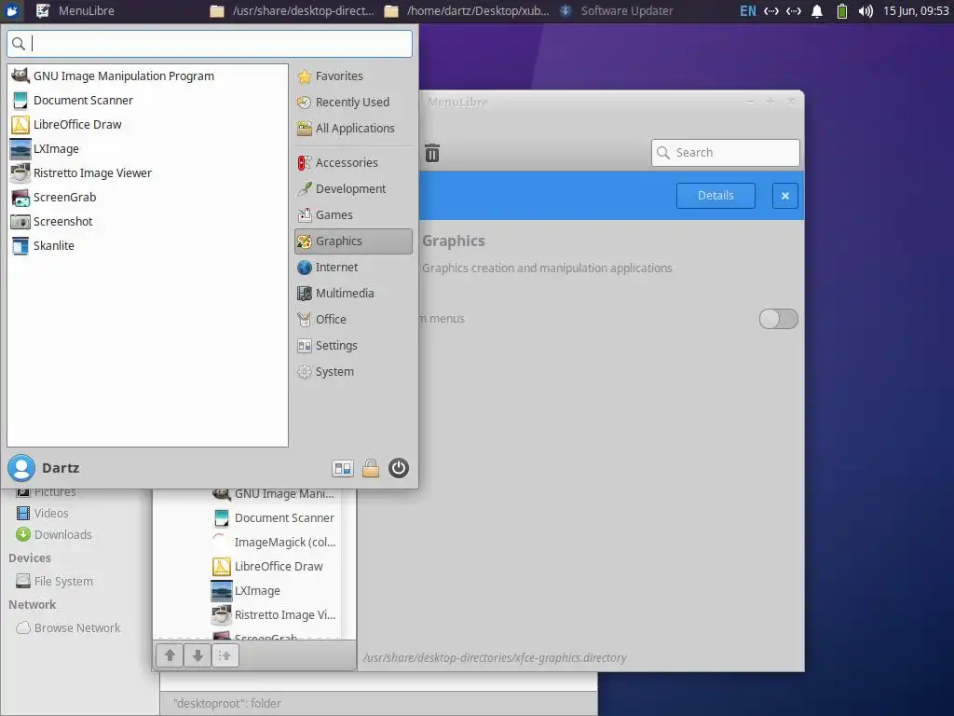The image size is (954, 716).
Task: Open the Internet category
Action: pos(353,268)
